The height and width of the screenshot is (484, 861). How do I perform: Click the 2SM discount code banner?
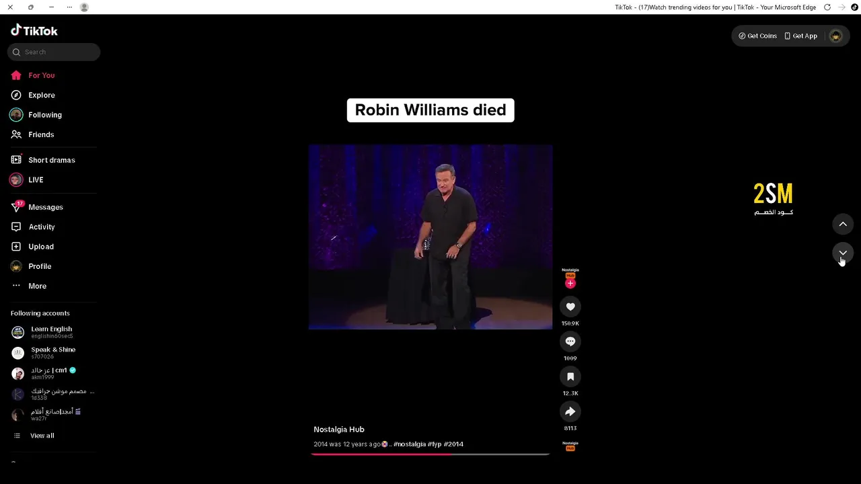774,199
